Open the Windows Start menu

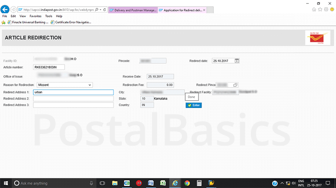(6, 183)
